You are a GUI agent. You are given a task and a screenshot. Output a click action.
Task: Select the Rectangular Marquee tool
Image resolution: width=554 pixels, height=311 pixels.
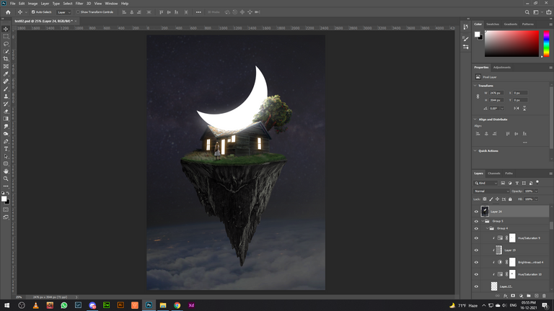pos(6,36)
